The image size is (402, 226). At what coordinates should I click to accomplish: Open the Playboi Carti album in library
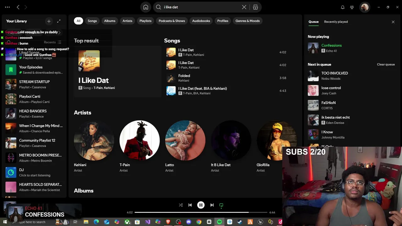tap(35, 99)
